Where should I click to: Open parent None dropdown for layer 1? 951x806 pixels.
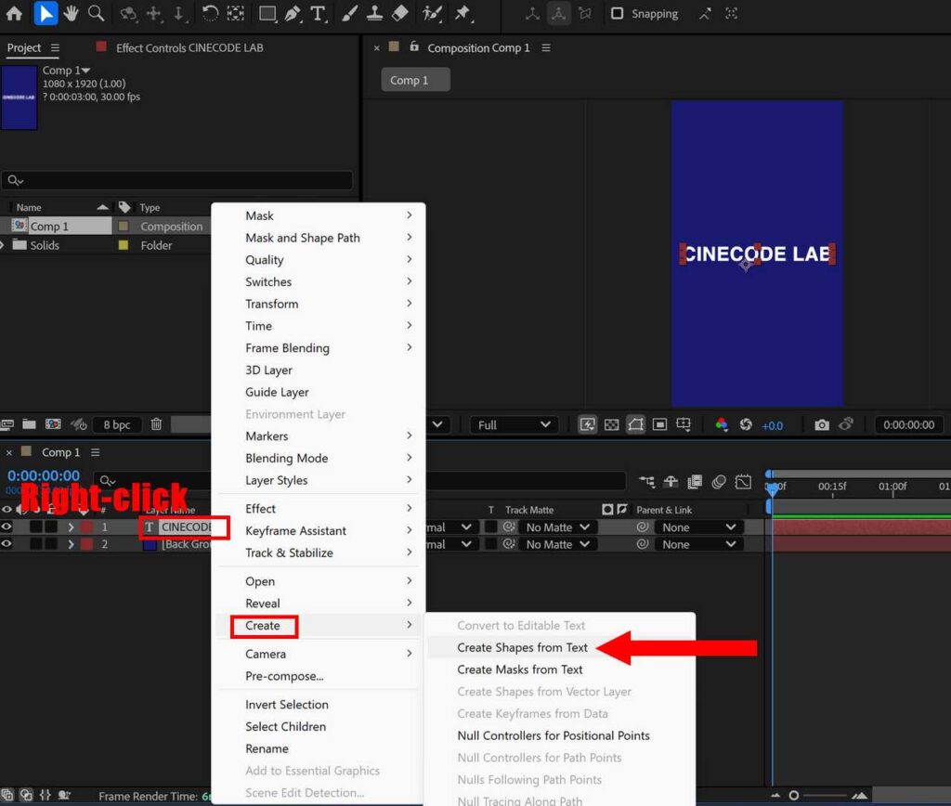[698, 527]
